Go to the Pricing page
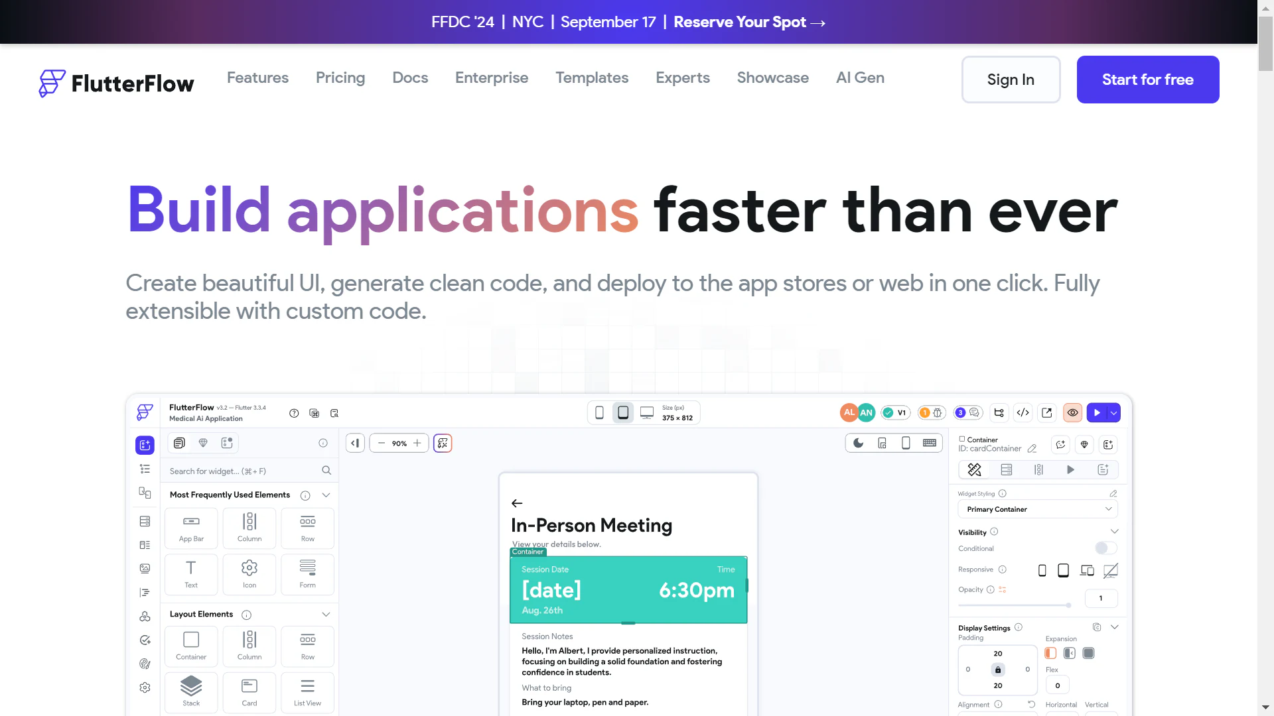1274x716 pixels. point(340,78)
